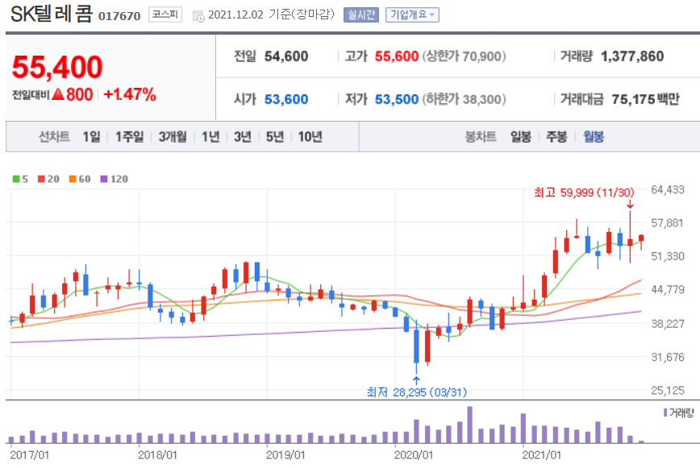Click the volume value 1,377,860

point(632,56)
